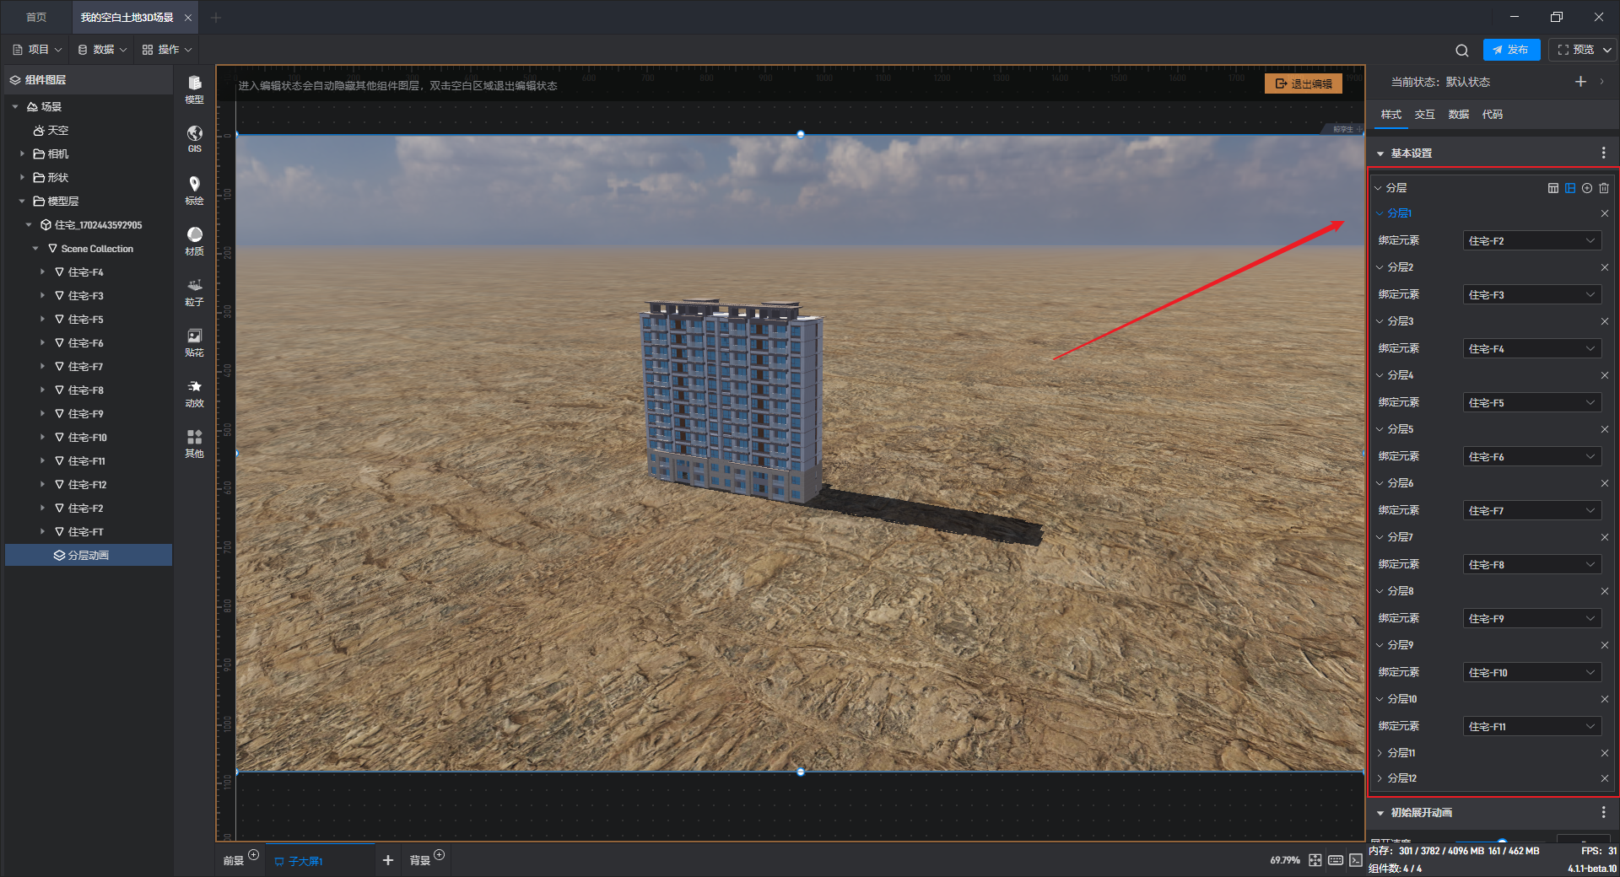Open the 模型 (model) component panel
1620x877 pixels.
[194, 88]
